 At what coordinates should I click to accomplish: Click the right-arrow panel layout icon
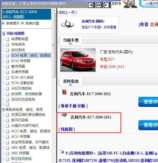click(x=91, y=5)
